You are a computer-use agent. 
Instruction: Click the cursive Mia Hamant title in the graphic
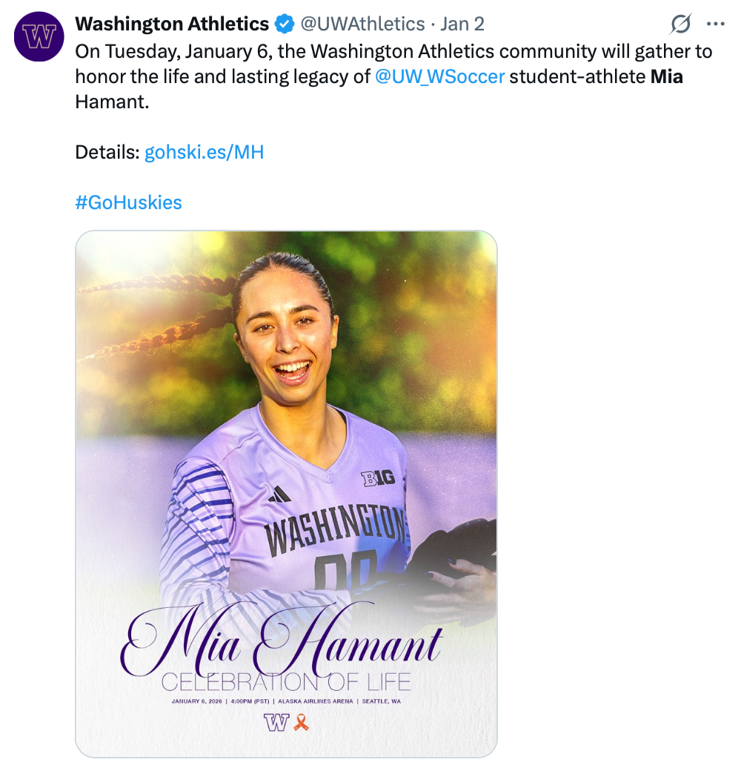pyautogui.click(x=282, y=643)
